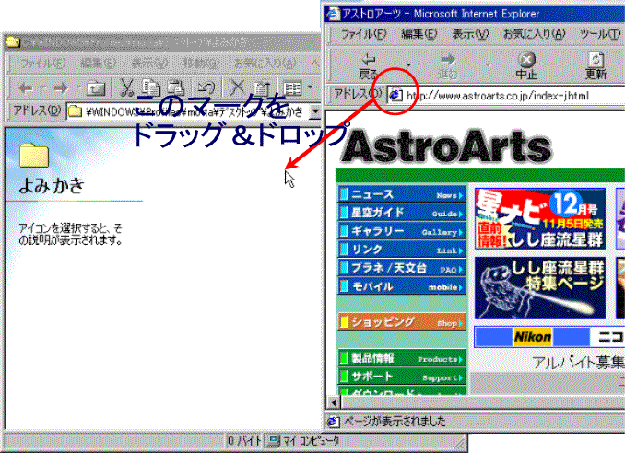625x453 pixels.
Task: Click マイ コンピュータ icon in folder status bar
Action: pyautogui.click(x=274, y=441)
